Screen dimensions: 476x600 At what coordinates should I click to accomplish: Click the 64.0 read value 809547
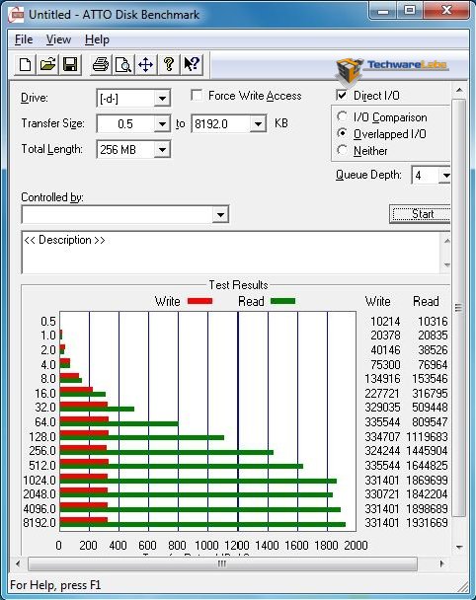(430, 422)
